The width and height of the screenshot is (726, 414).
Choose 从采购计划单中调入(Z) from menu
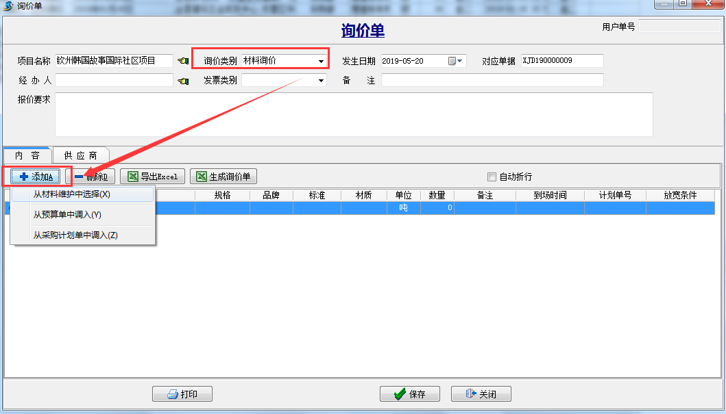click(x=75, y=235)
